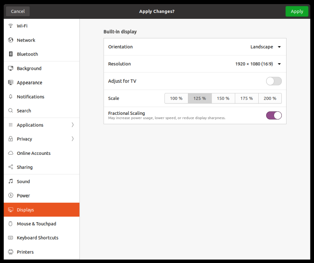Click the Printers icon in sidebar
Screen dimensions: 314x263
tap(11, 252)
